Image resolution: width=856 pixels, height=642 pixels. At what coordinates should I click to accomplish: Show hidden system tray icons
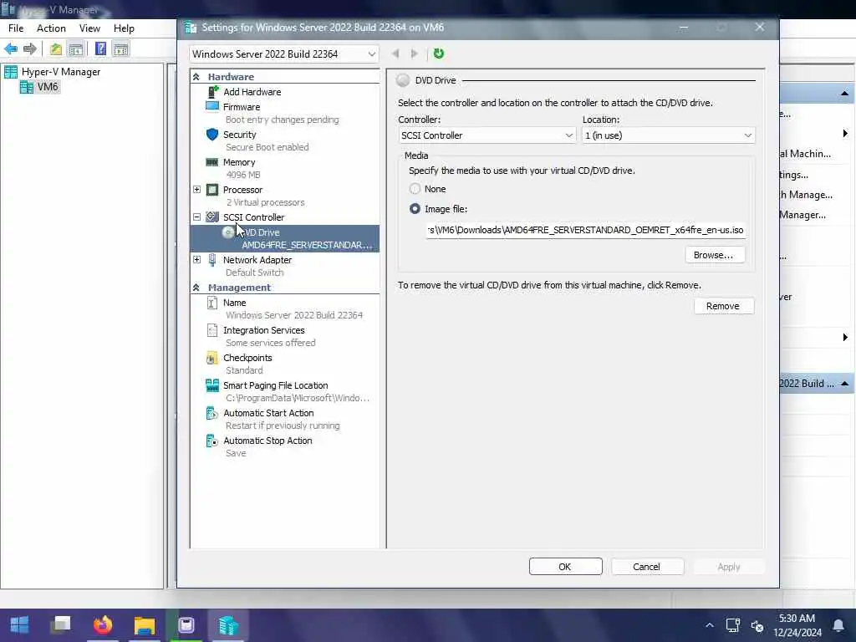click(x=709, y=625)
